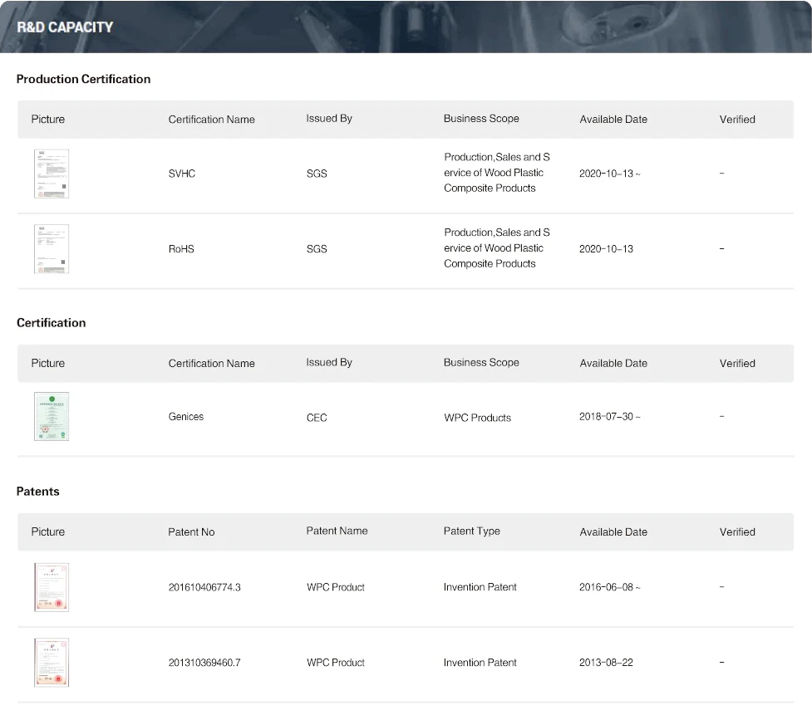Click the SVHC certification name
Viewport: 812px width, 720px height.
pyautogui.click(x=182, y=174)
